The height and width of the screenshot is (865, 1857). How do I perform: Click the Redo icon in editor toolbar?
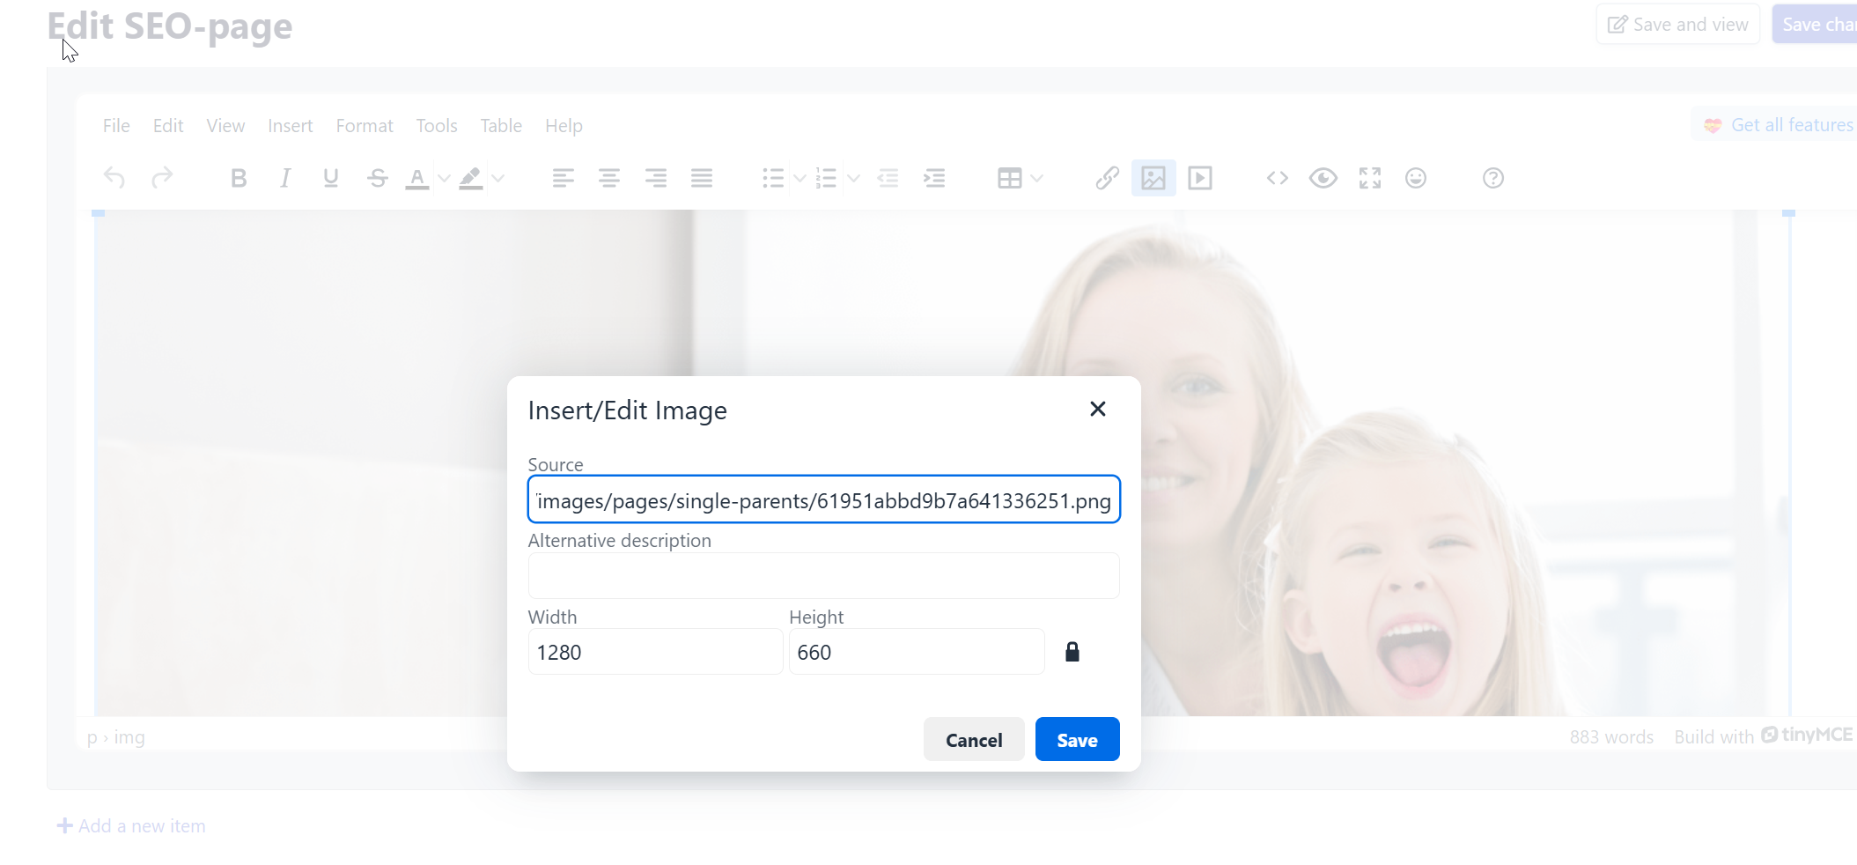point(162,178)
